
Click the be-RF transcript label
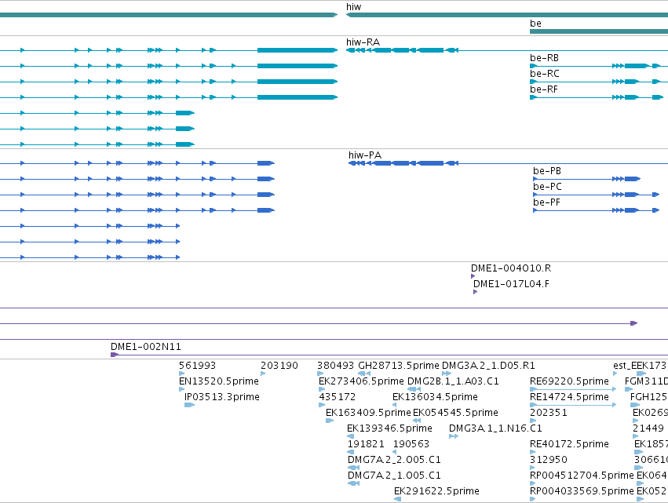(544, 89)
